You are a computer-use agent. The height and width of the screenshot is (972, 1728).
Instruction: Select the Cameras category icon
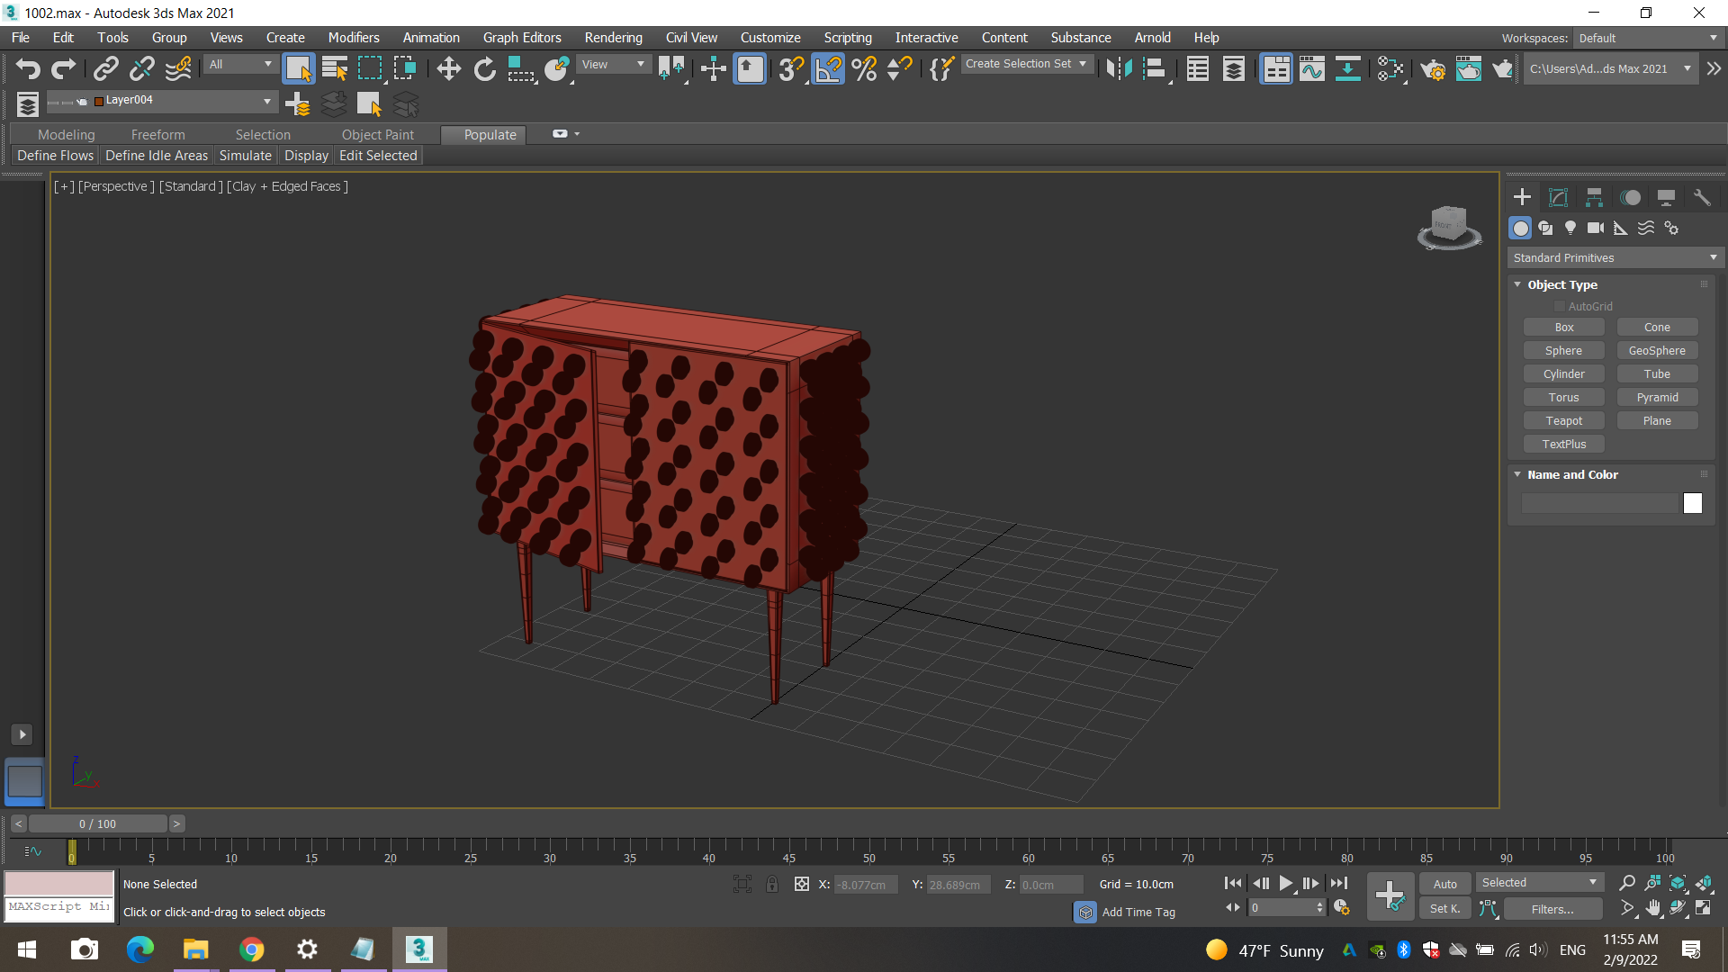point(1596,228)
